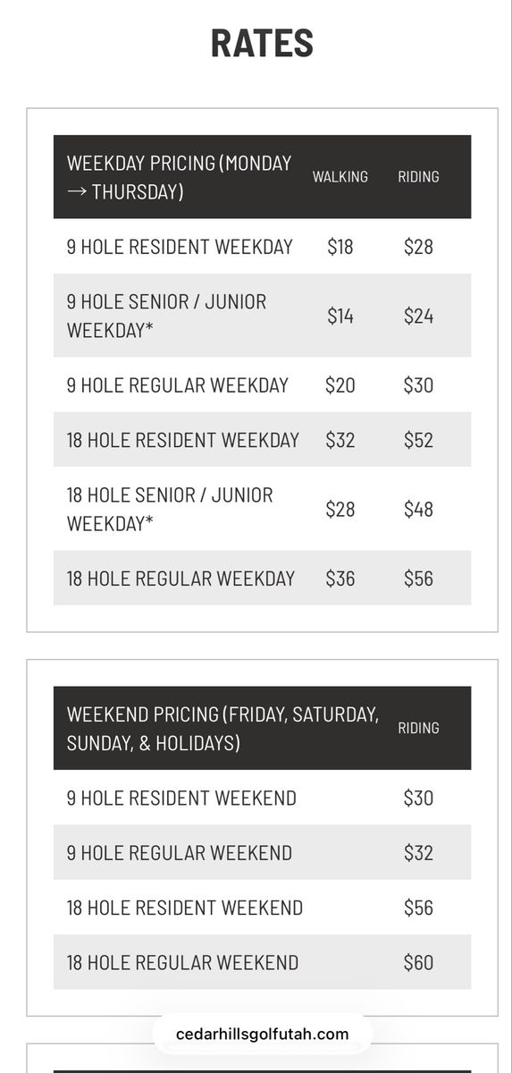Image resolution: width=512 pixels, height=1073 pixels.
Task: Select the weekday RIDING column header
Action: pos(418,177)
